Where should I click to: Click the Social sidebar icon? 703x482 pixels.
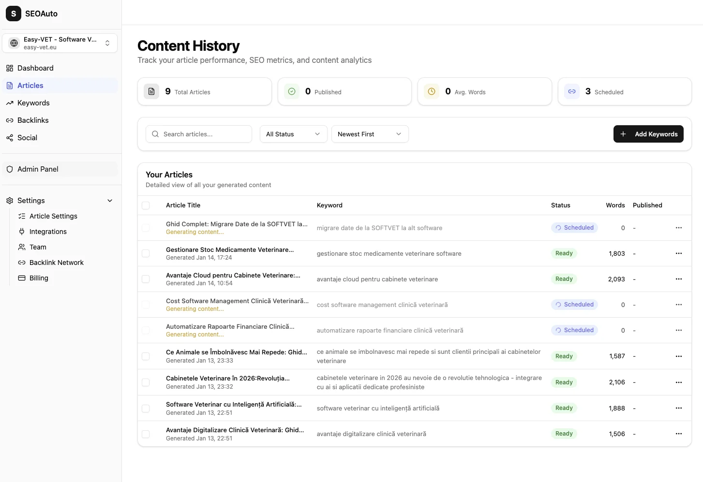[10, 137]
